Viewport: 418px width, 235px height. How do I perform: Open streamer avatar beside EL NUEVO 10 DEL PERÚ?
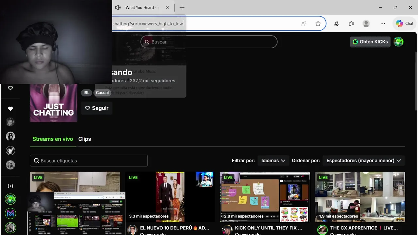click(x=132, y=230)
